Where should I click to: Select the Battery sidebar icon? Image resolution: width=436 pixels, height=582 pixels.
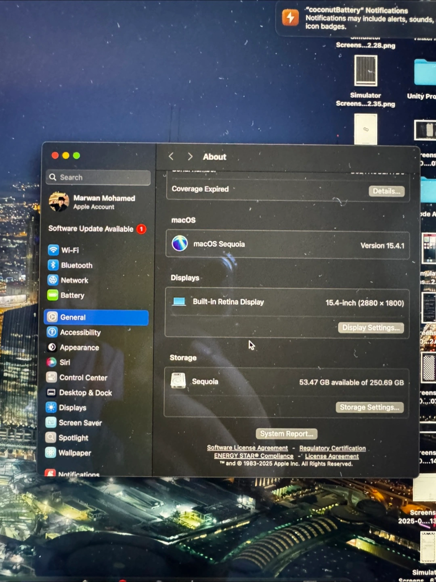(x=52, y=295)
